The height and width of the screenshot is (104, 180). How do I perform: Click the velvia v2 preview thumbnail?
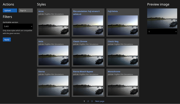[x=88, y=25]
